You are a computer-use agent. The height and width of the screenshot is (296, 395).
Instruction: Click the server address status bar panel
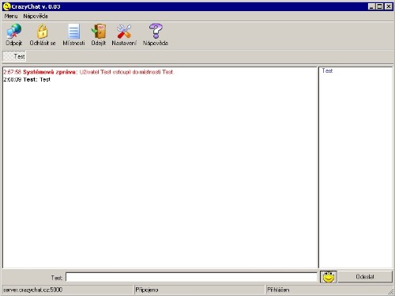pyautogui.click(x=68, y=290)
